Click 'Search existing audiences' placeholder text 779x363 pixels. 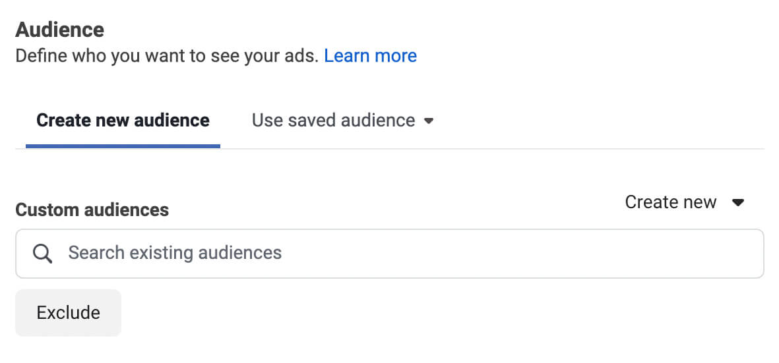coord(175,252)
